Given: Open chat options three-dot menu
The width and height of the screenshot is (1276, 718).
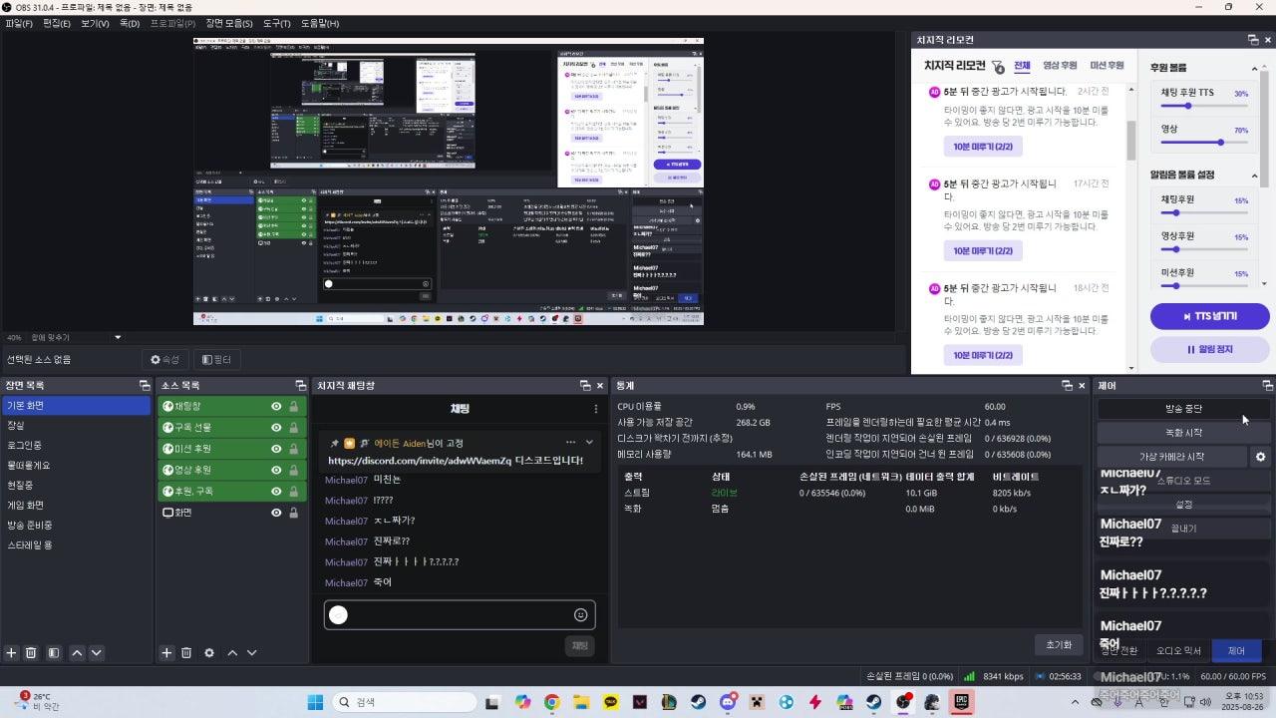Looking at the screenshot, I should [x=596, y=409].
